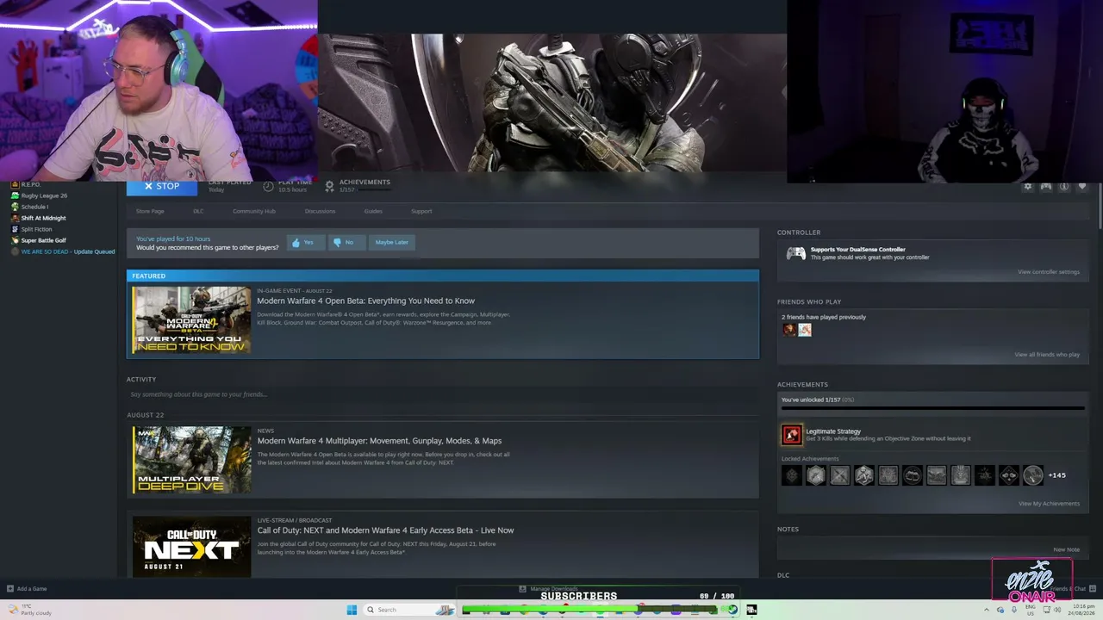Click the DualSense controller icon
Viewport: 1103px width, 620px height.
coord(796,253)
